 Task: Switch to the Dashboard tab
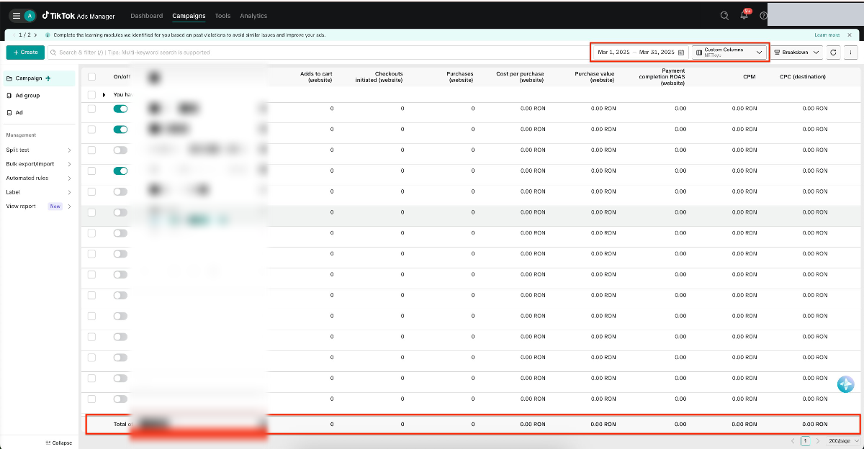(x=147, y=16)
